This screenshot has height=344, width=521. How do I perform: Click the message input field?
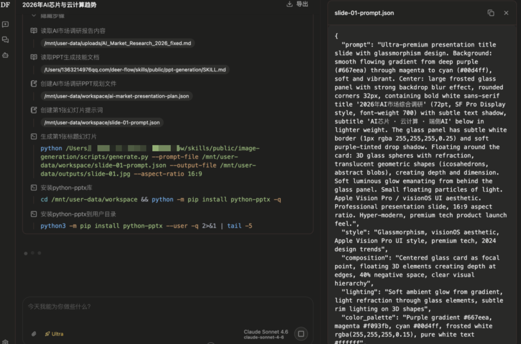coord(145,306)
